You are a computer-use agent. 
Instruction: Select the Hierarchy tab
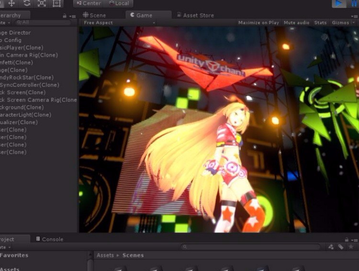click(14, 15)
